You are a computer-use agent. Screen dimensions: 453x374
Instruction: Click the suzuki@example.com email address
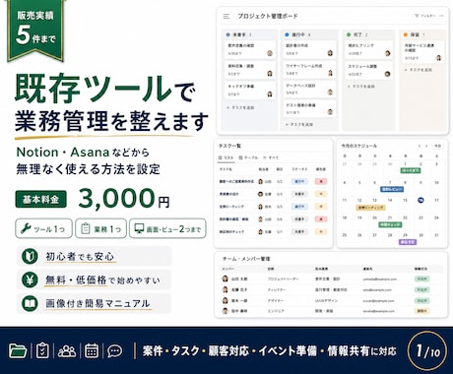point(378,300)
